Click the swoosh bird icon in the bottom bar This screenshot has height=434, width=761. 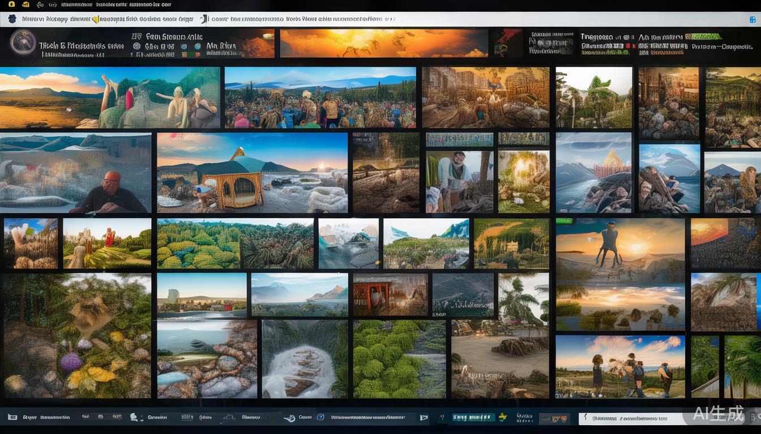click(289, 418)
